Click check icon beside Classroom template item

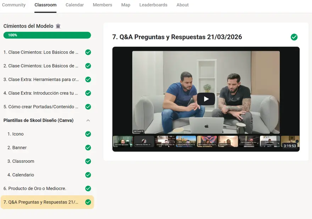tap(88, 161)
